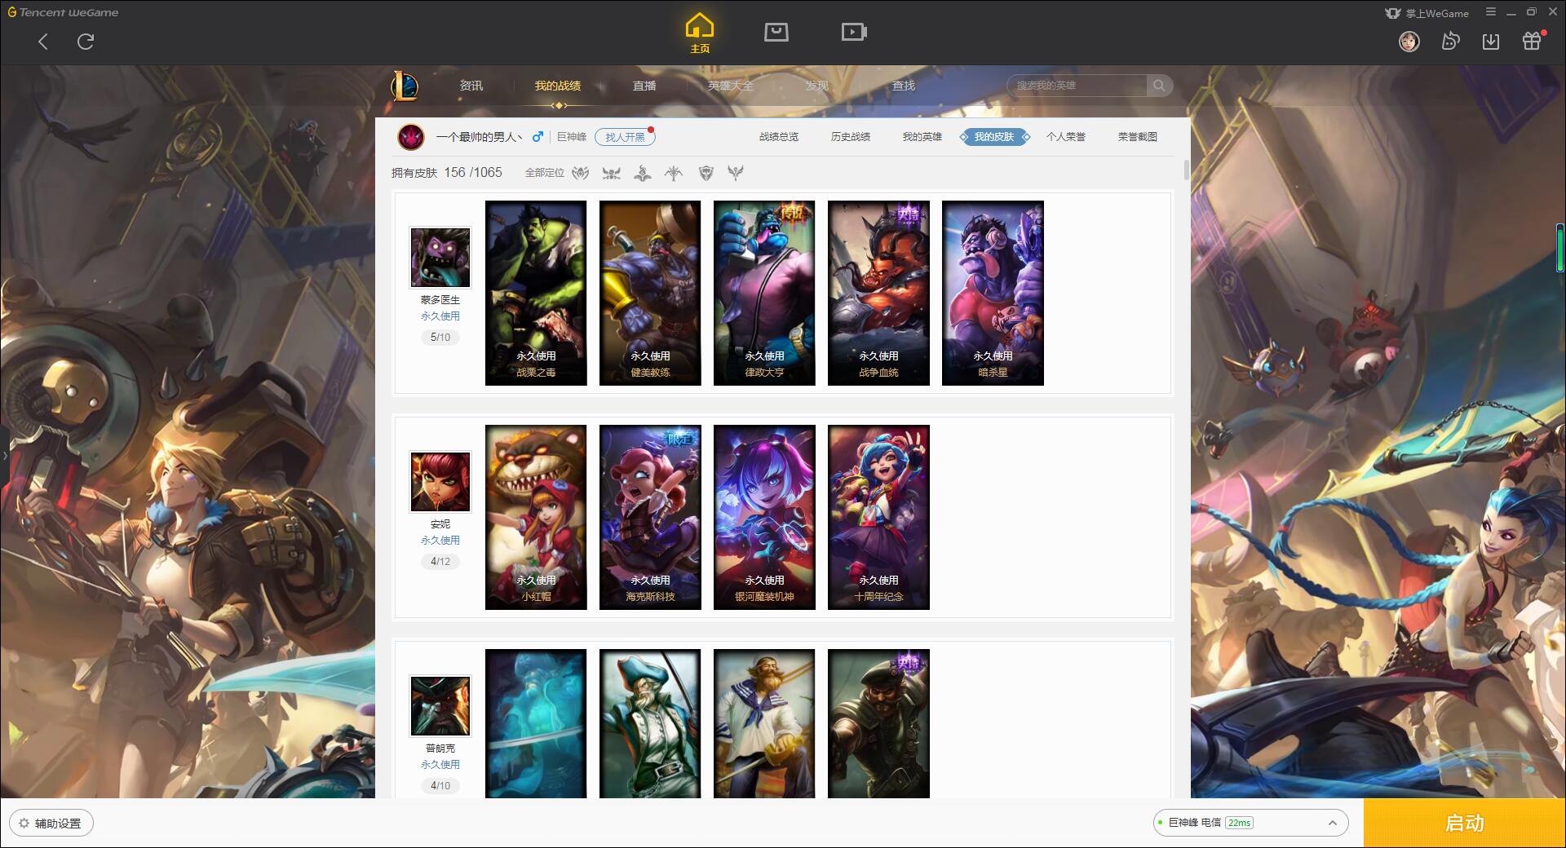
Task: Open the 十周年纪念 skin card
Action: pyautogui.click(x=878, y=517)
